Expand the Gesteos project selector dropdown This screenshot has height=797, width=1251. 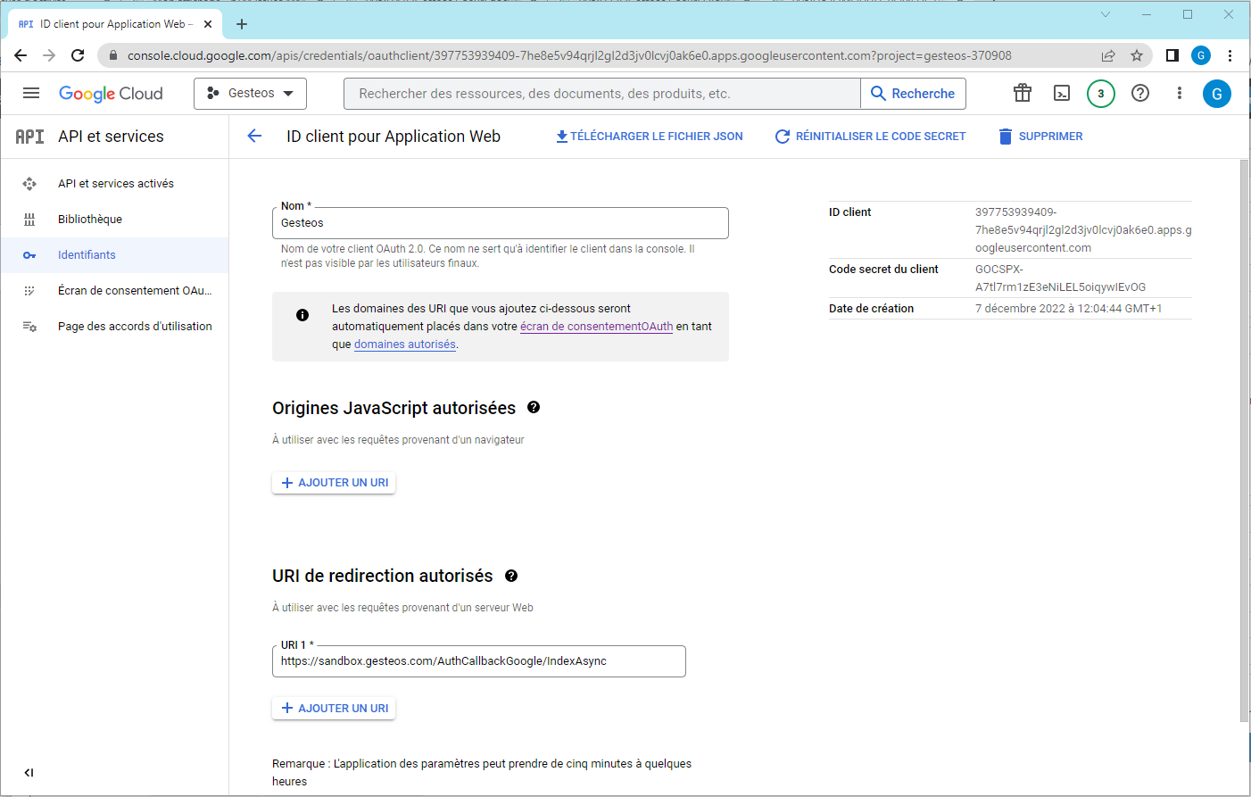click(250, 94)
